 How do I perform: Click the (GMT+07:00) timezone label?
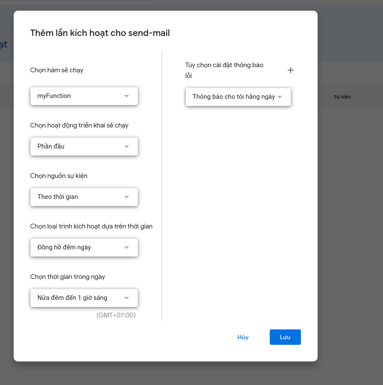(x=116, y=315)
